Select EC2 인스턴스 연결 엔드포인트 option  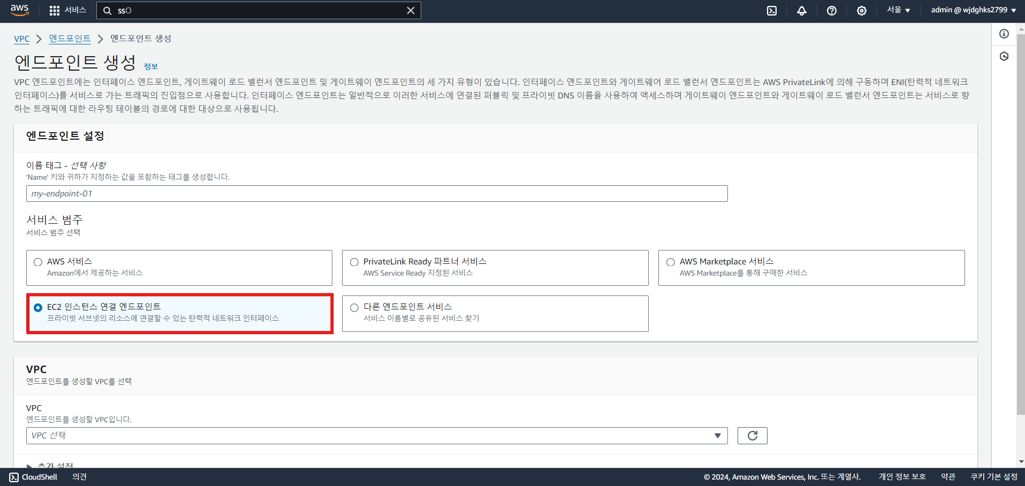(179, 313)
